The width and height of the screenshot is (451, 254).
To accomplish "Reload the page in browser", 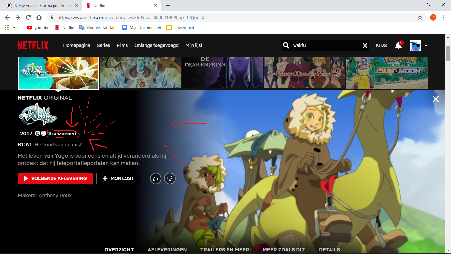I will tap(28, 17).
